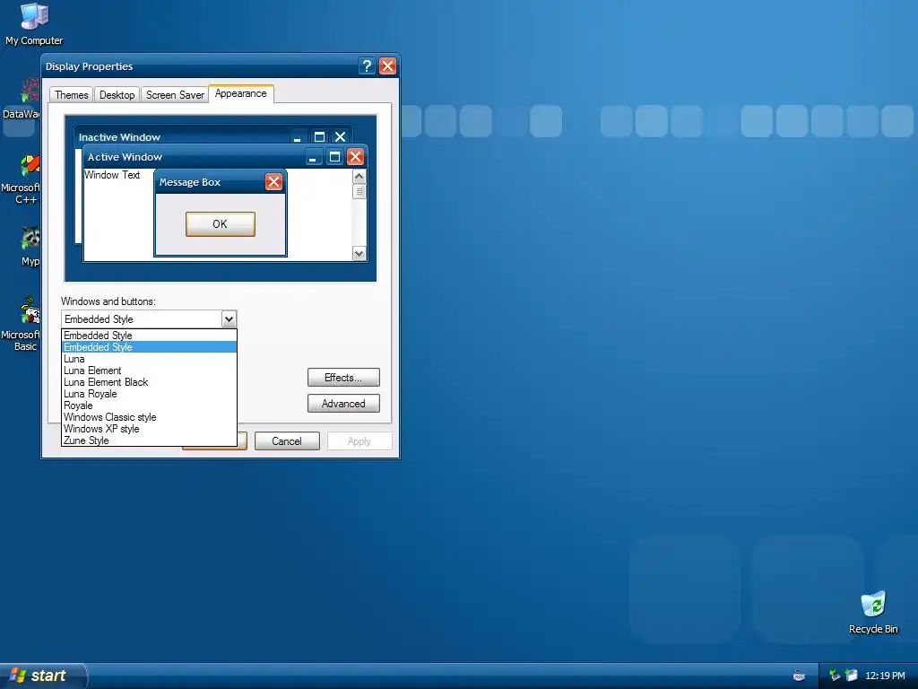Click the preview Inactive Window minimize icon
The width and height of the screenshot is (918, 689).
coord(298,137)
